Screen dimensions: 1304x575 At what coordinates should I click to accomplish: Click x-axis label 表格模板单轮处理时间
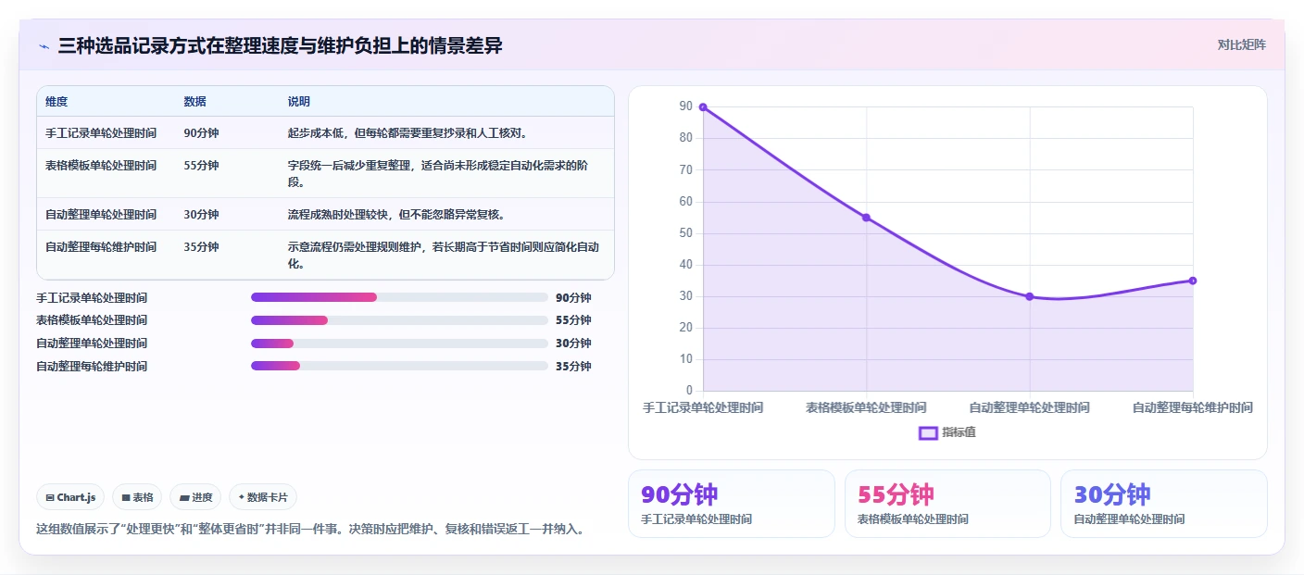tap(866, 407)
